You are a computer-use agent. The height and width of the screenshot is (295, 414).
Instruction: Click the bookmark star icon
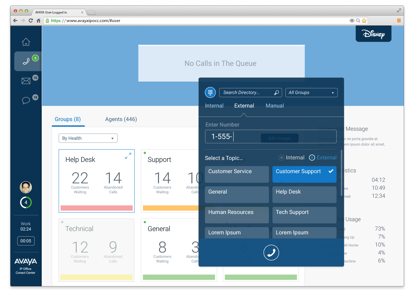[x=364, y=20]
